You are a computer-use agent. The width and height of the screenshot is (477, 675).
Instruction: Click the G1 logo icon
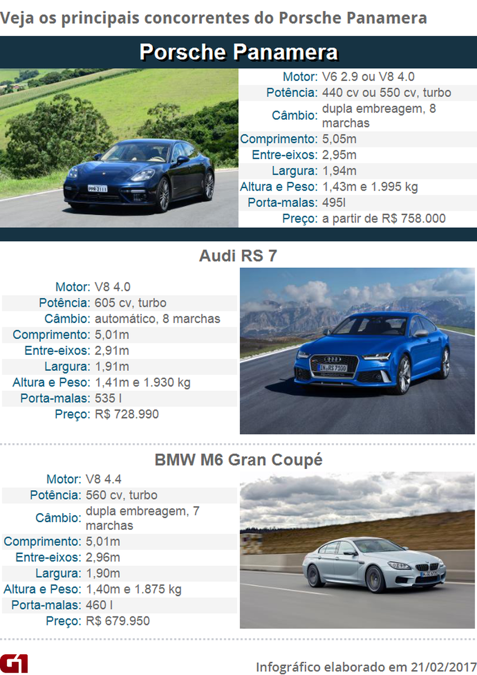[14, 663]
